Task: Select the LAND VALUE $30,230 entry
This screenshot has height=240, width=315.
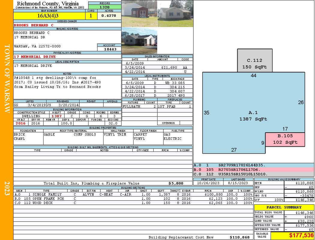Action: coord(284,221)
